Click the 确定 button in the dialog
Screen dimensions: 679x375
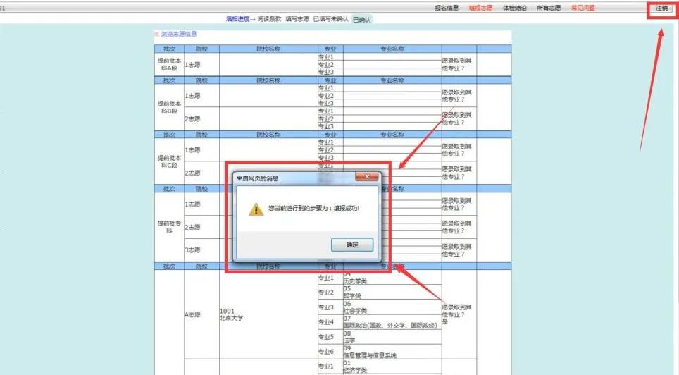tap(352, 245)
